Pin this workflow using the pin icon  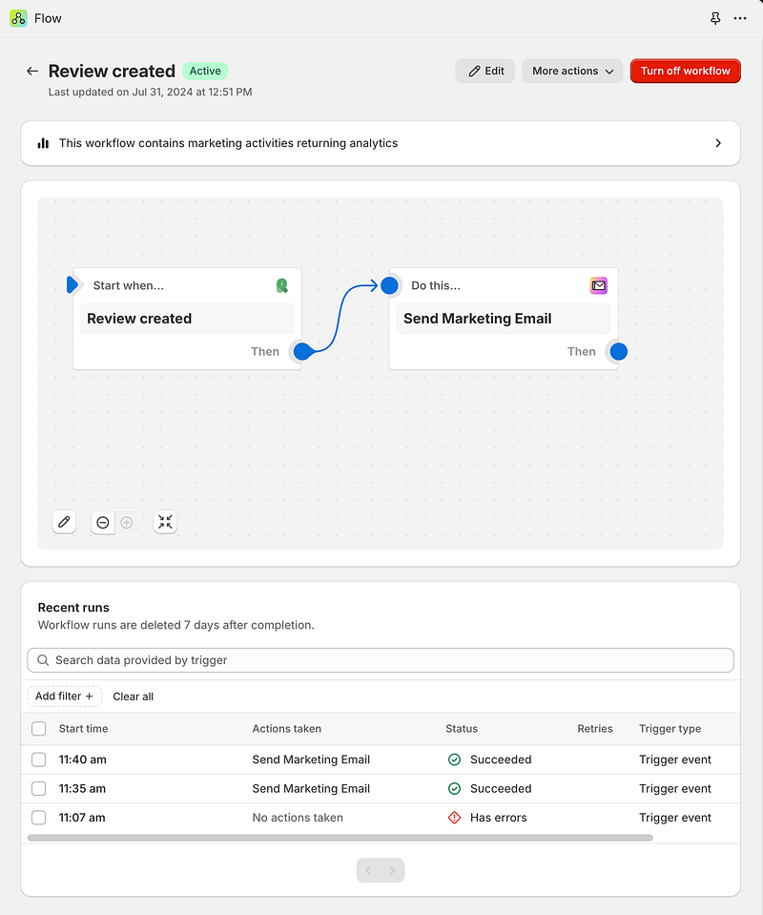(715, 18)
